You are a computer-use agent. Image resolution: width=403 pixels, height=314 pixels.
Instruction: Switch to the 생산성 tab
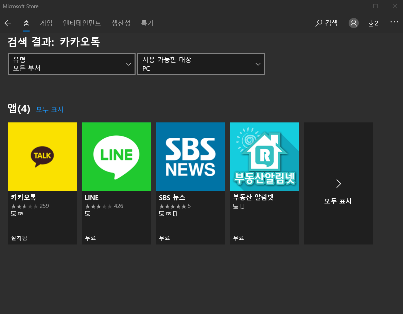tap(121, 23)
